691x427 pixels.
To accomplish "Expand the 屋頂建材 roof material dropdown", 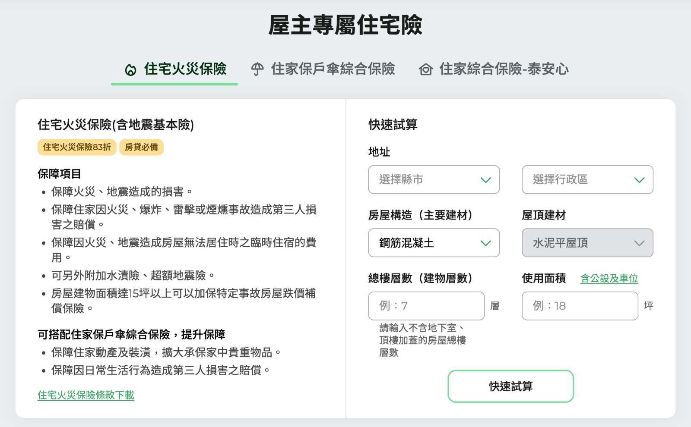I will pyautogui.click(x=587, y=243).
